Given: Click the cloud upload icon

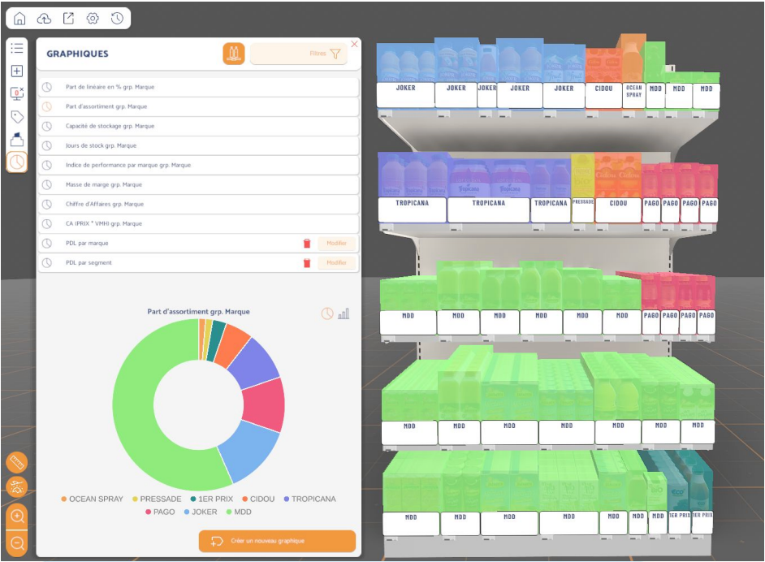Looking at the screenshot, I should pos(44,19).
